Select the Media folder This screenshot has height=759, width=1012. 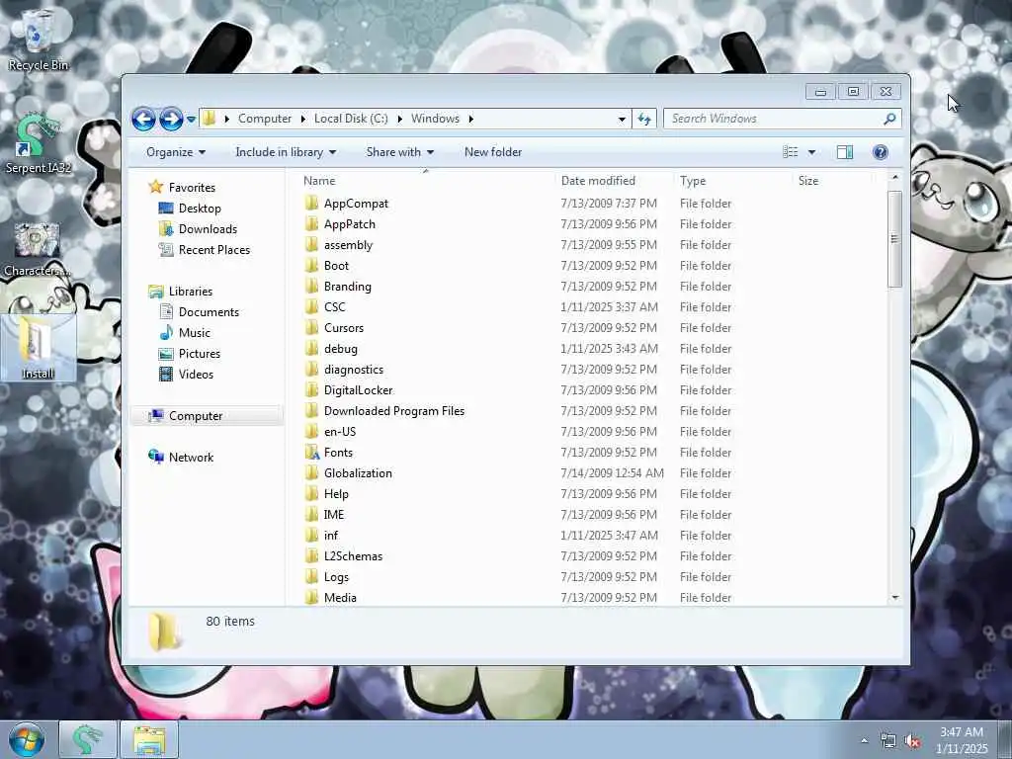(x=340, y=598)
